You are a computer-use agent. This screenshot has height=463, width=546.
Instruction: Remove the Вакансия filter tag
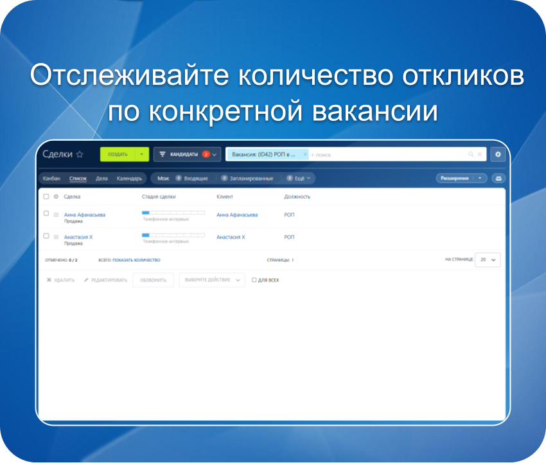point(305,154)
